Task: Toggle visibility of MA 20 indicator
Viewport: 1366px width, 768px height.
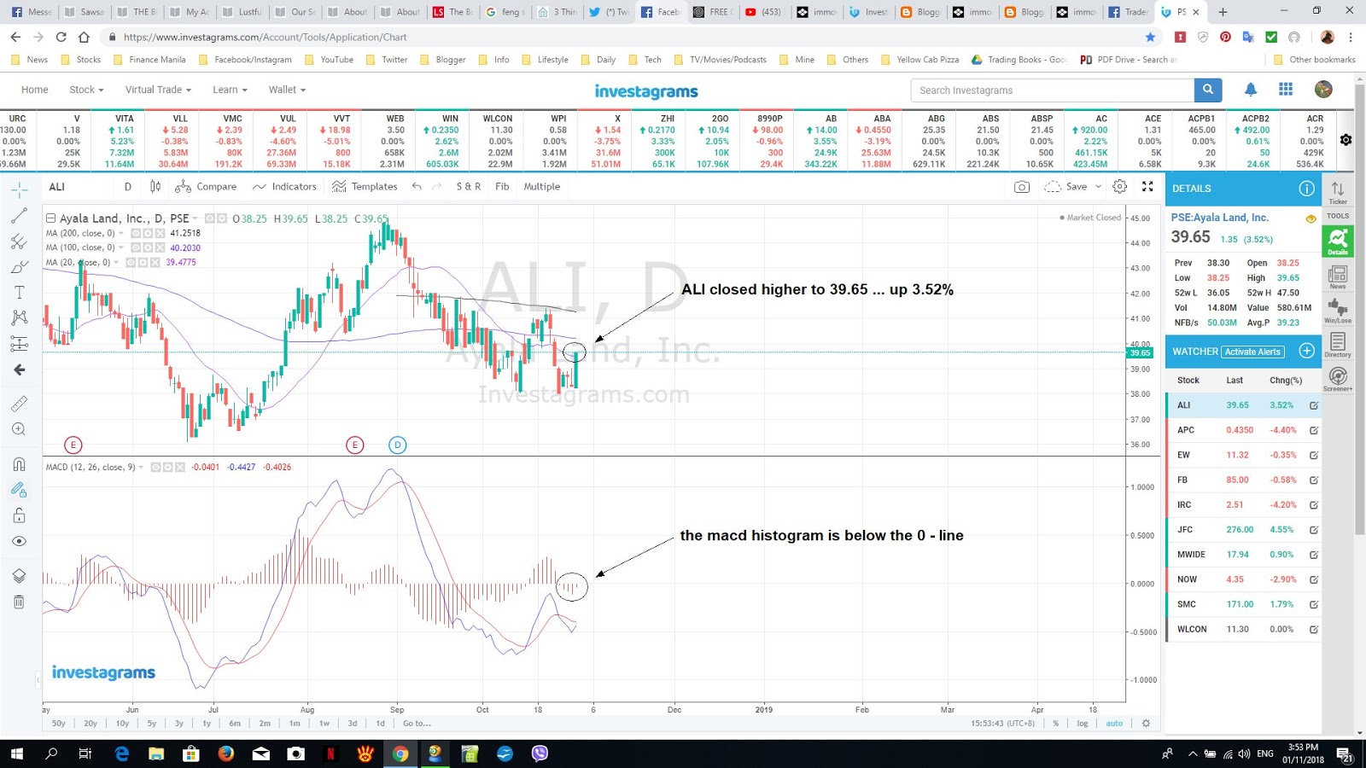Action: click(x=131, y=262)
